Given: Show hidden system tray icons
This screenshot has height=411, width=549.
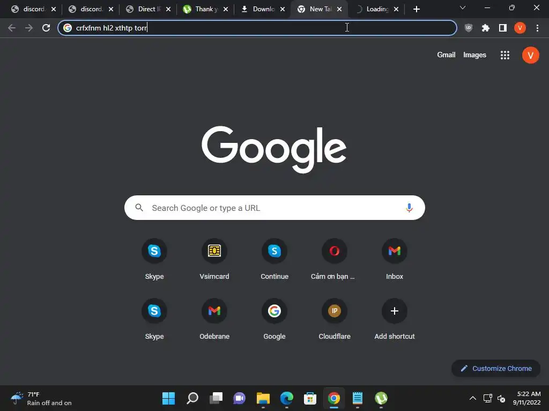Looking at the screenshot, I should coord(472,398).
